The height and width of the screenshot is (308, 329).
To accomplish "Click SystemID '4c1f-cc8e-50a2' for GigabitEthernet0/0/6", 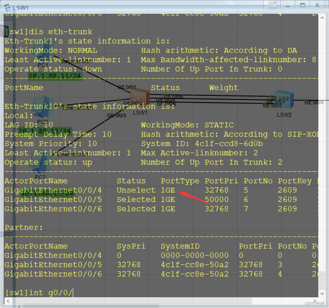I will point(195,274).
